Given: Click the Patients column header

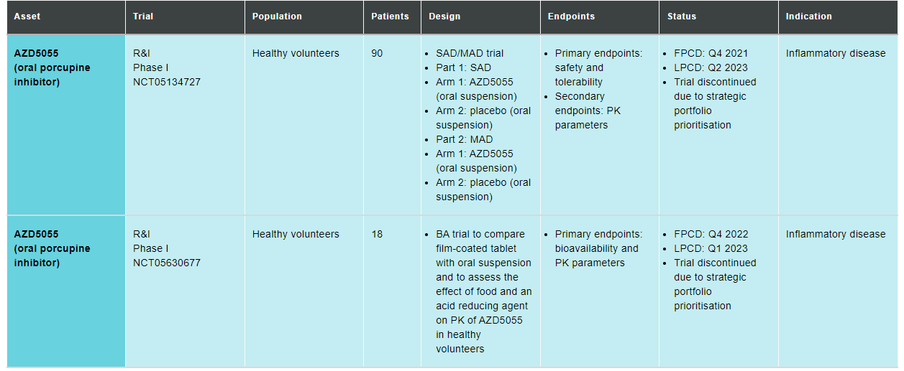Looking at the screenshot, I should pos(390,17).
